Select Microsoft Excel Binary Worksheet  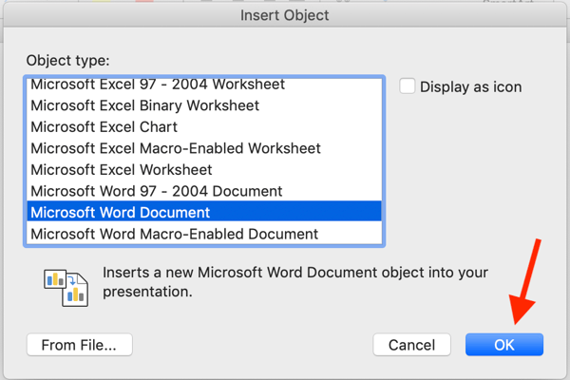tap(204, 105)
